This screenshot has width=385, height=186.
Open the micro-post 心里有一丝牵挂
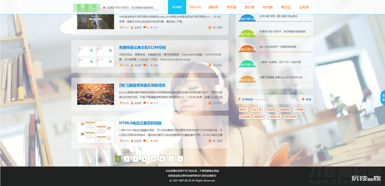(280, 62)
